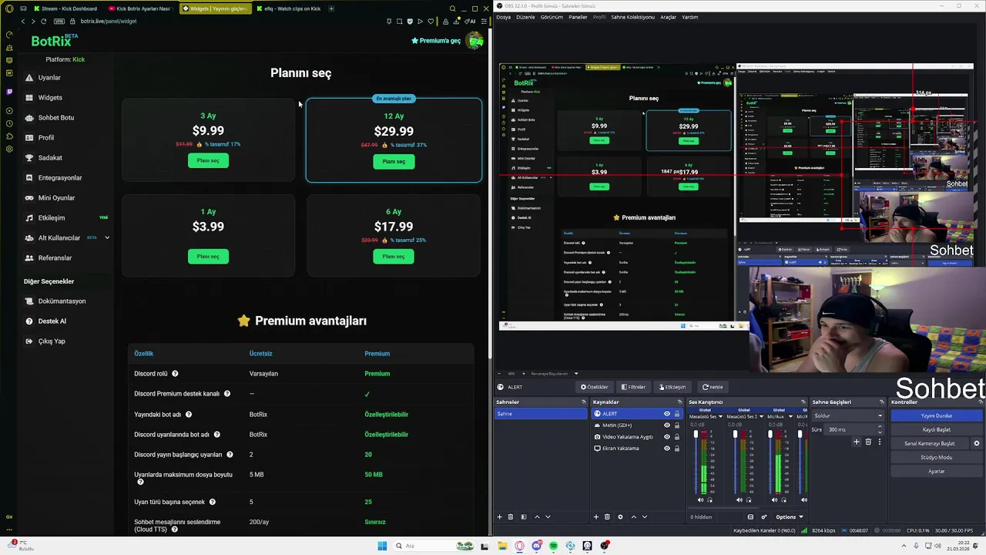
Task: Click Premium'a geç link
Action: [436, 41]
